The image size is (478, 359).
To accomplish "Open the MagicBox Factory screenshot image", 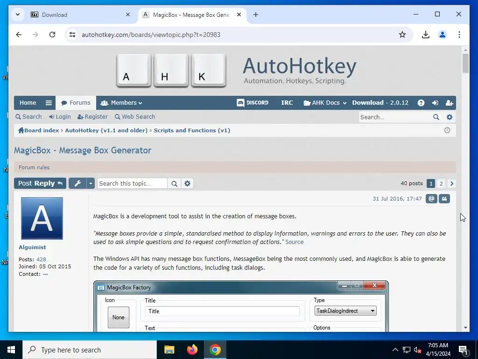I will [x=241, y=306].
